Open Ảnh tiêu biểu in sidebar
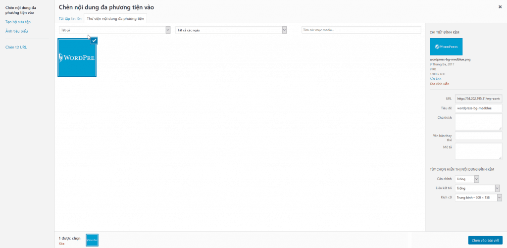 click(x=17, y=31)
